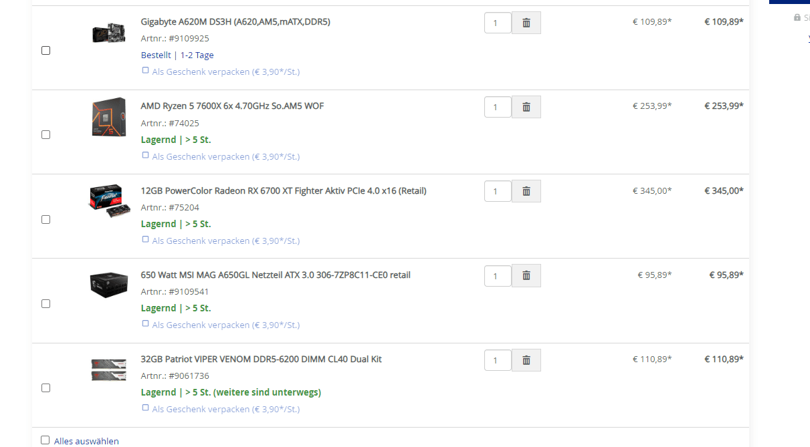Click the Patriot VIPER RAM thumbnail
The image size is (810, 447).
tap(108, 369)
